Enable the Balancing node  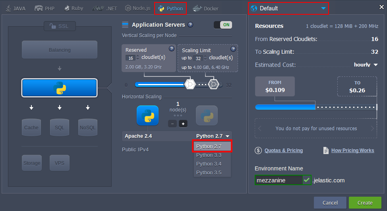tap(60, 50)
